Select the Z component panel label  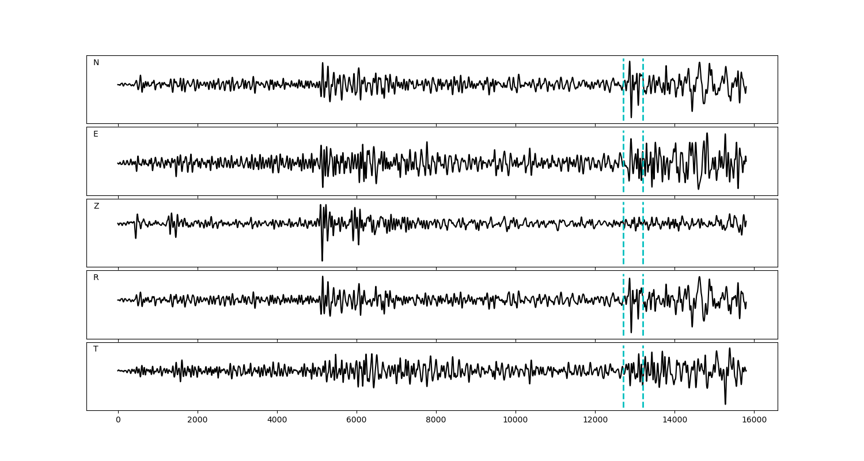[96, 206]
